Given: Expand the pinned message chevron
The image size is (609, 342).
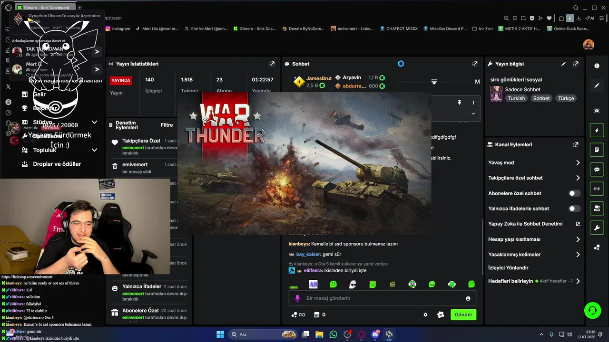Looking at the screenshot, I should (x=473, y=114).
